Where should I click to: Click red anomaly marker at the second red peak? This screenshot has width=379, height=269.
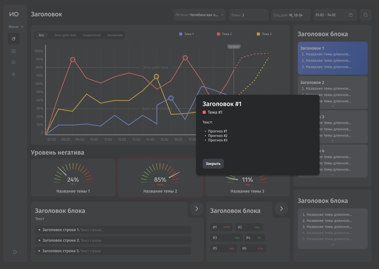[x=185, y=58]
